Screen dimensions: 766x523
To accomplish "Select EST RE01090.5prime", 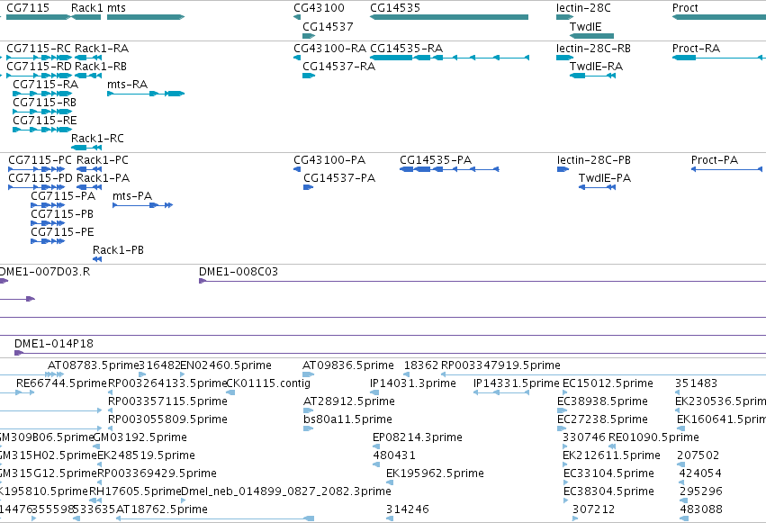I will (612, 446).
